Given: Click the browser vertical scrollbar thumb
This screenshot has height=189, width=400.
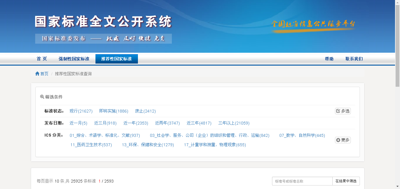Looking at the screenshot, I should (397, 45).
